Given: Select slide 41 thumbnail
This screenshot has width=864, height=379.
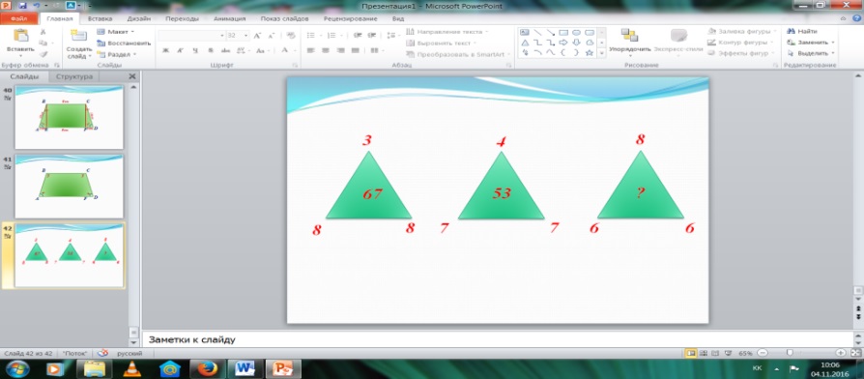Looking at the screenshot, I should tap(69, 187).
